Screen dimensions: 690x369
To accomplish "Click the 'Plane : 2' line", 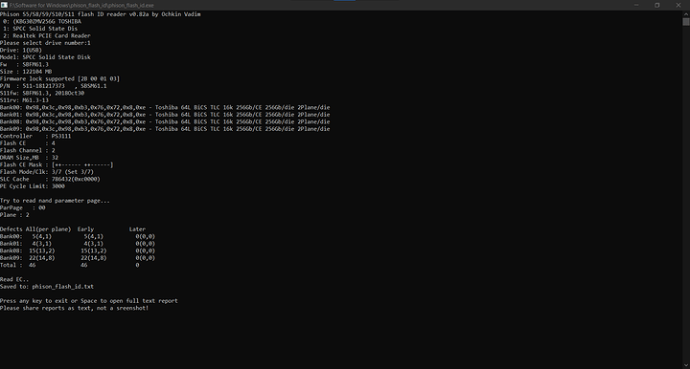I will coord(15,215).
